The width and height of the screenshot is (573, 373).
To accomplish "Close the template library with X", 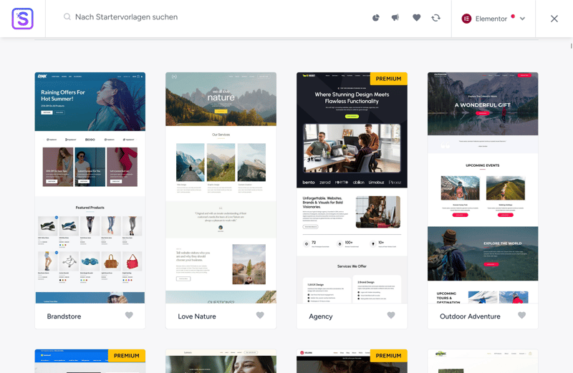I will (x=554, y=19).
